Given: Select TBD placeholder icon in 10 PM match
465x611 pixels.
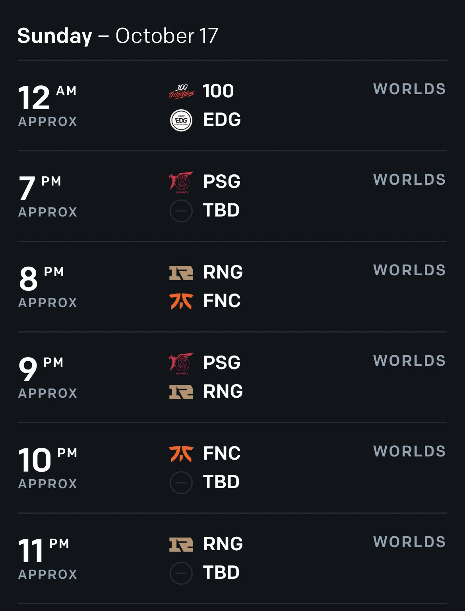Looking at the screenshot, I should coord(181,482).
